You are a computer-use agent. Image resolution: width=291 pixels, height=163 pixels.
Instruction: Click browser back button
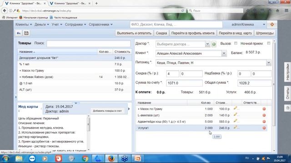(5, 11)
